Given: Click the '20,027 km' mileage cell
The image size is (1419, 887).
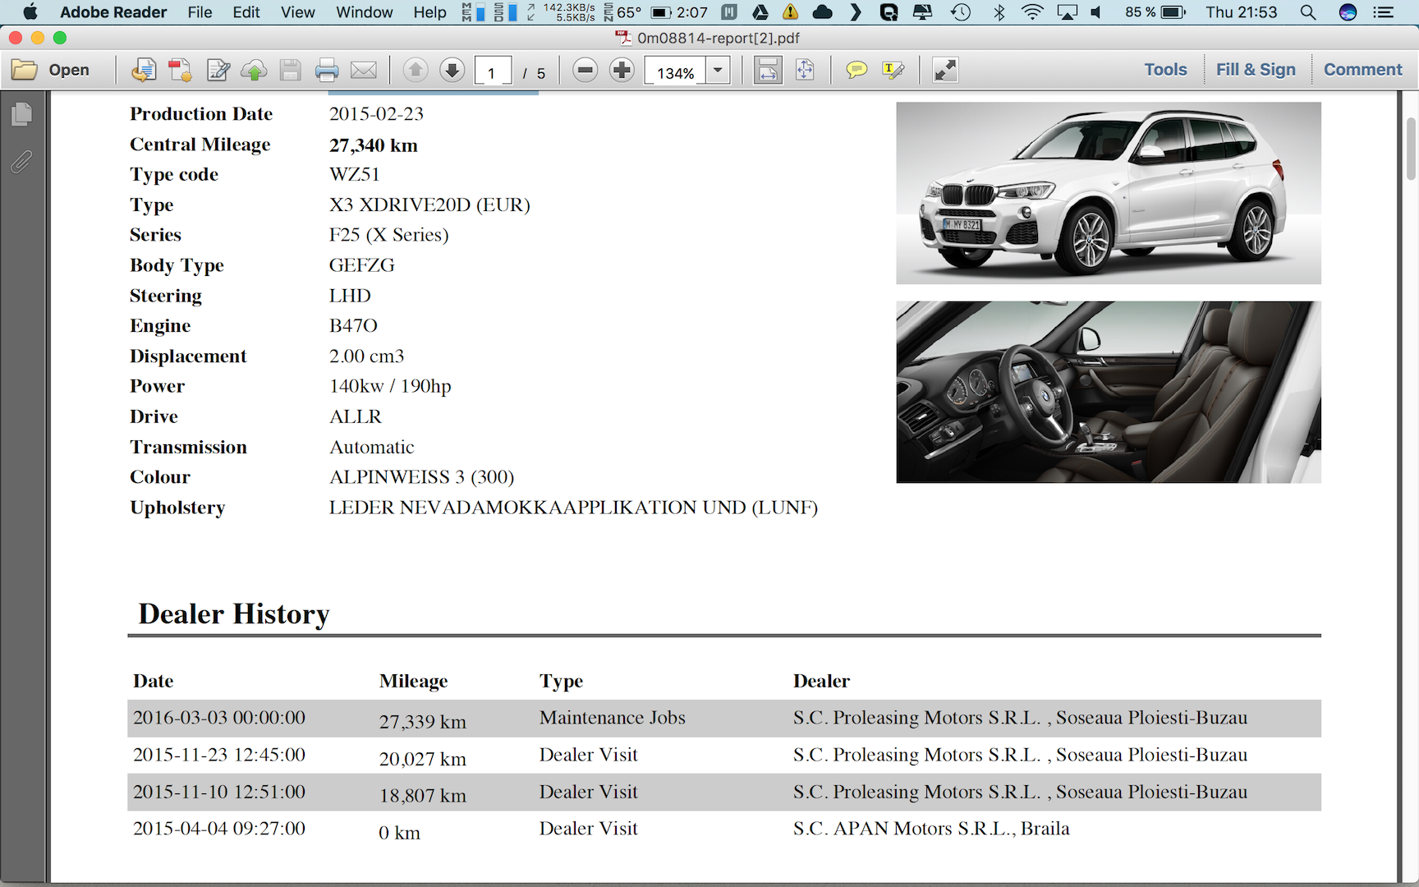Looking at the screenshot, I should [x=422, y=759].
